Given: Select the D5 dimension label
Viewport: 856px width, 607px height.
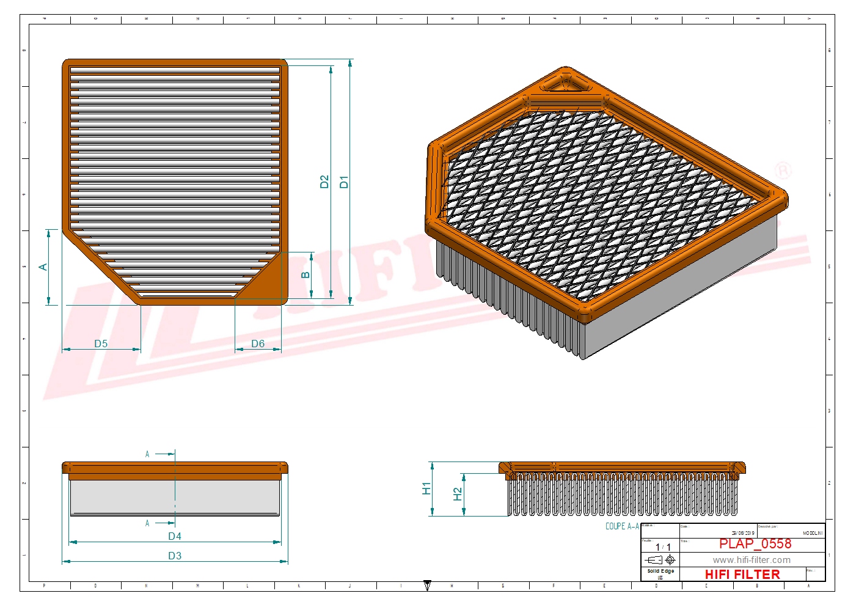Looking at the screenshot, I should point(101,344).
